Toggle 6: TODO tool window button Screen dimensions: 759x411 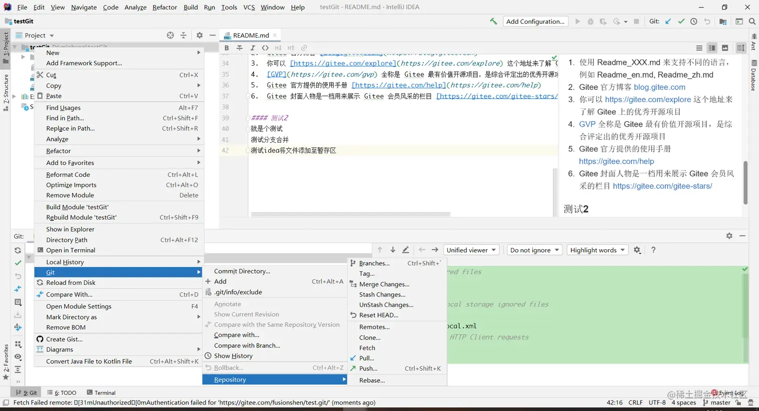click(62, 393)
